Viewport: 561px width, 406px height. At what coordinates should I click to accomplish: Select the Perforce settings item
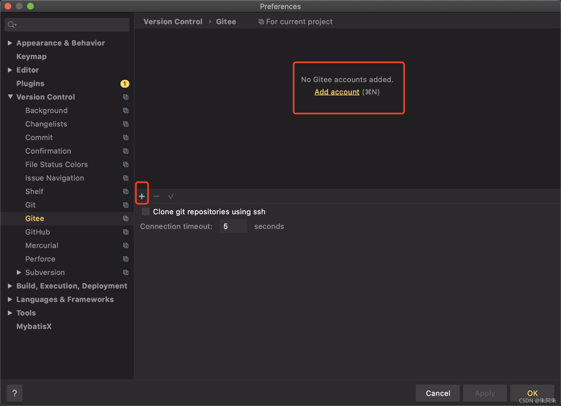(40, 259)
